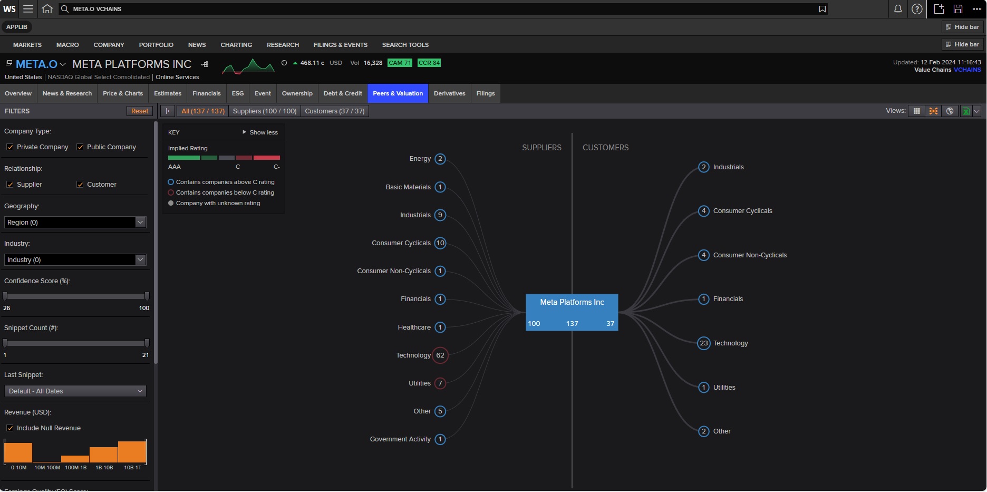987x492 pixels.
Task: Click the Home icon next to search bar
Action: click(47, 9)
